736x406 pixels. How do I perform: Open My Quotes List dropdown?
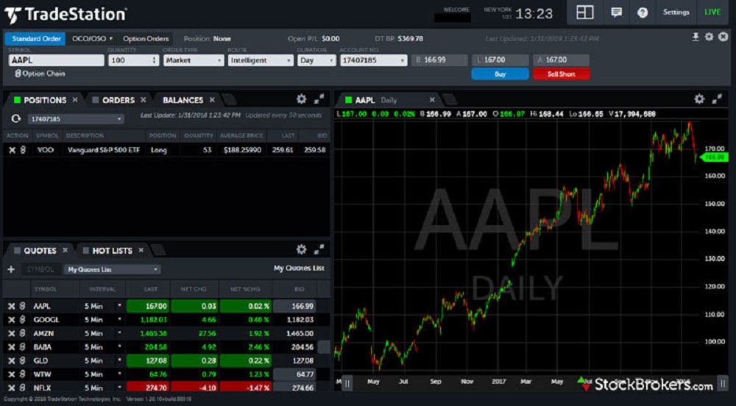pyautogui.click(x=112, y=270)
